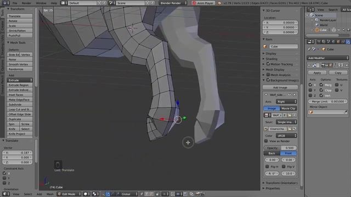Switch background source to Movie Clip
Image resolution: width=351 pixels, height=197 pixels.
[288, 108]
